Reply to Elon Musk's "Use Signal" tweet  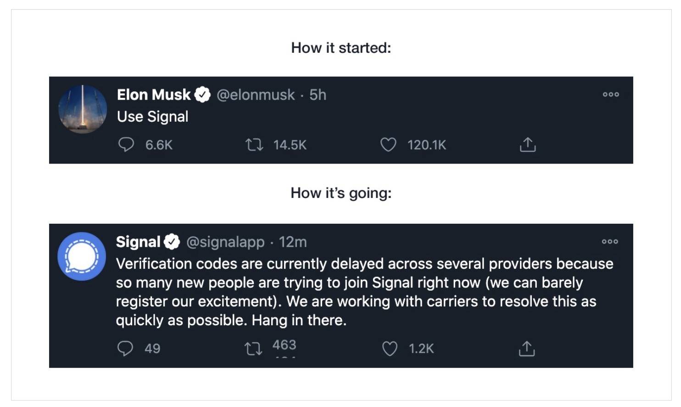pyautogui.click(x=126, y=145)
